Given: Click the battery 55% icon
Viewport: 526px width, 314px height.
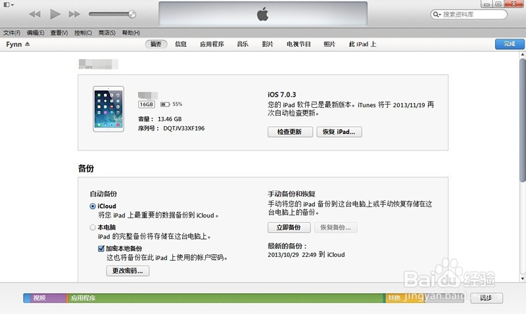Looking at the screenshot, I should click(x=165, y=104).
